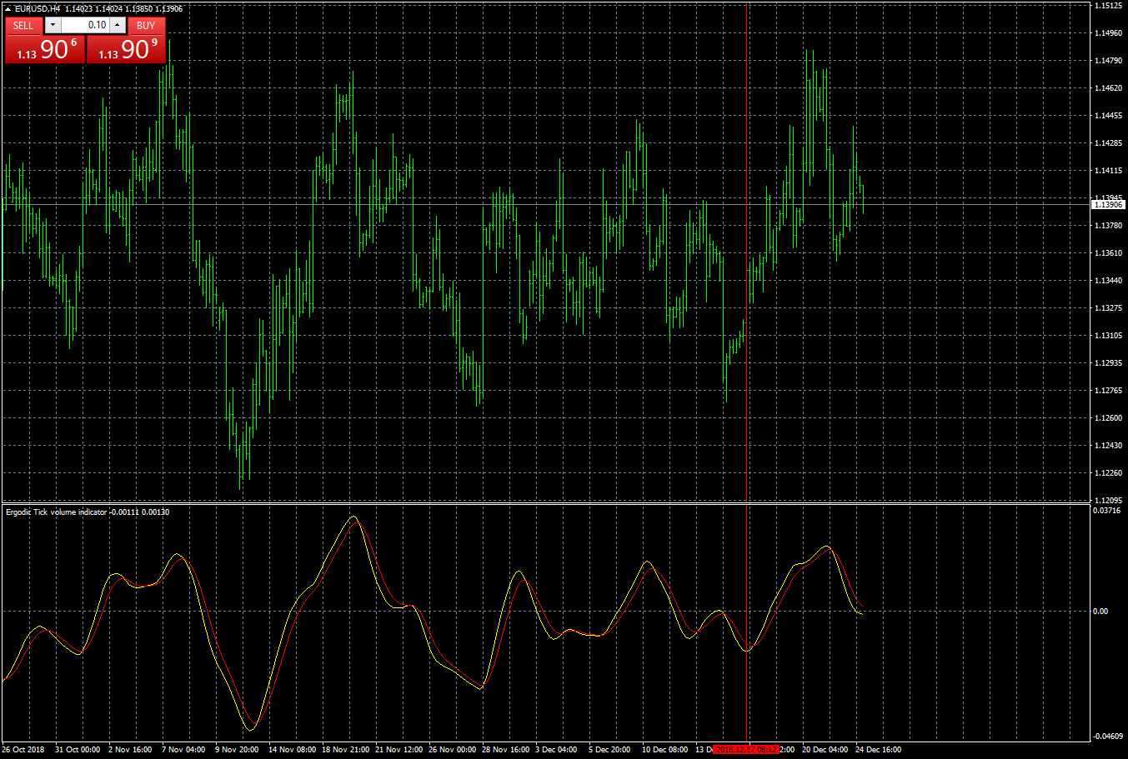Viewport: 1128px width, 759px height.
Task: Click the 1.13105 price scale label
Action: coord(1108,336)
